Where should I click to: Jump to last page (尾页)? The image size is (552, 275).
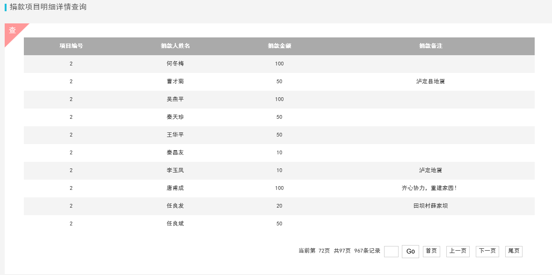click(x=514, y=252)
